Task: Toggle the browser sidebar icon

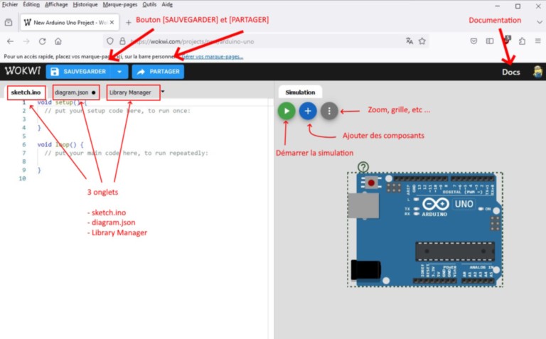Action: tap(490, 41)
